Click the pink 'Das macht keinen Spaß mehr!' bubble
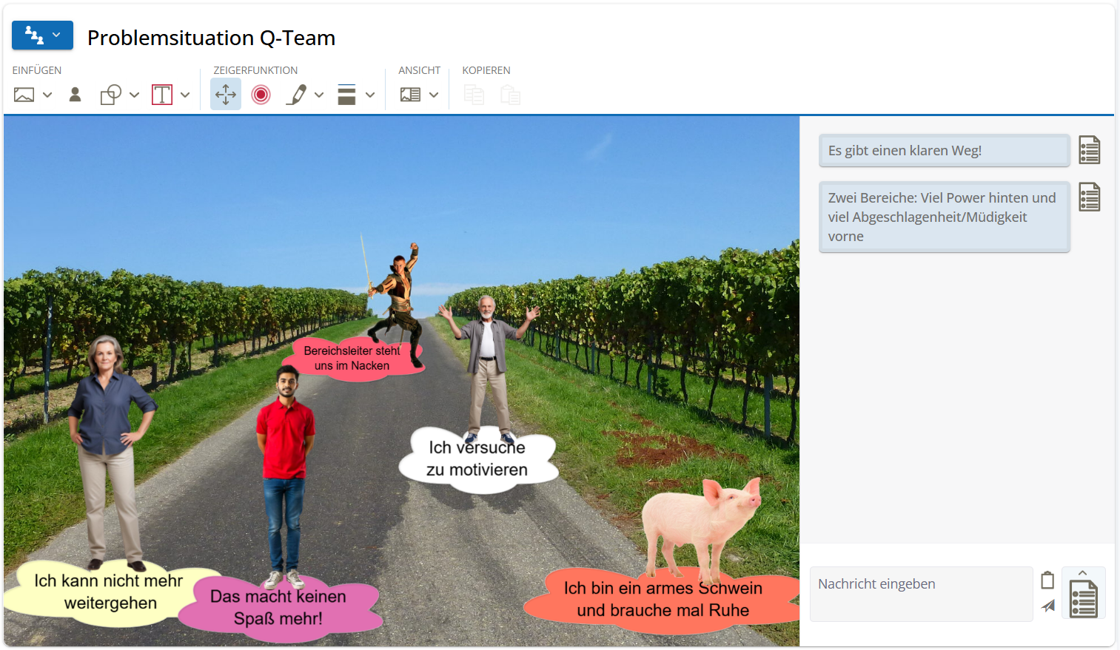1120x650 pixels. tap(278, 607)
